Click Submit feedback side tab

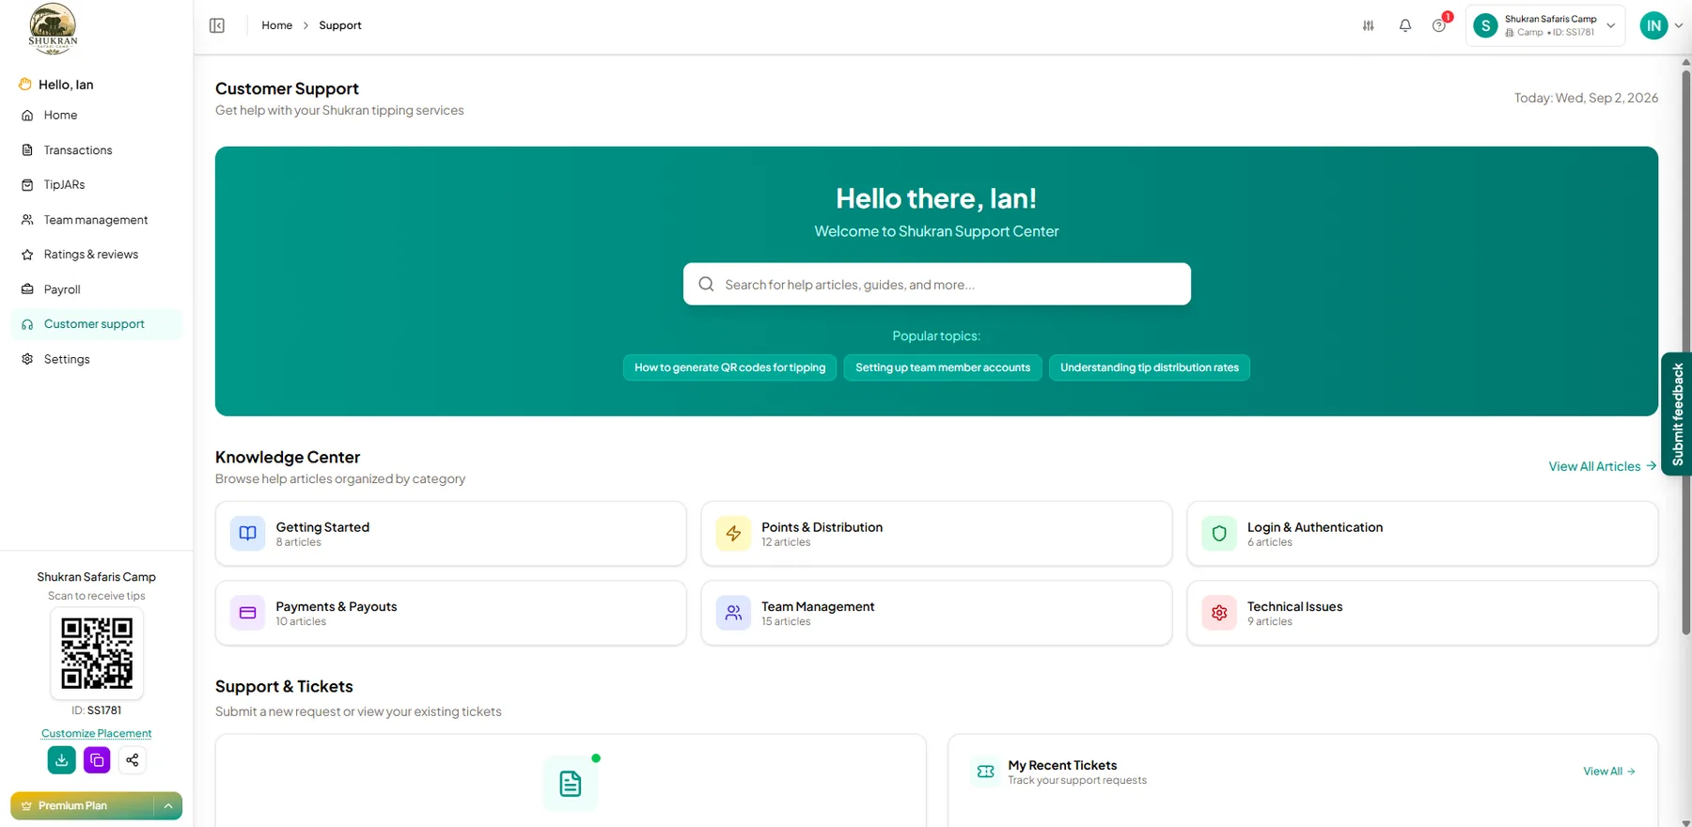pyautogui.click(x=1677, y=414)
